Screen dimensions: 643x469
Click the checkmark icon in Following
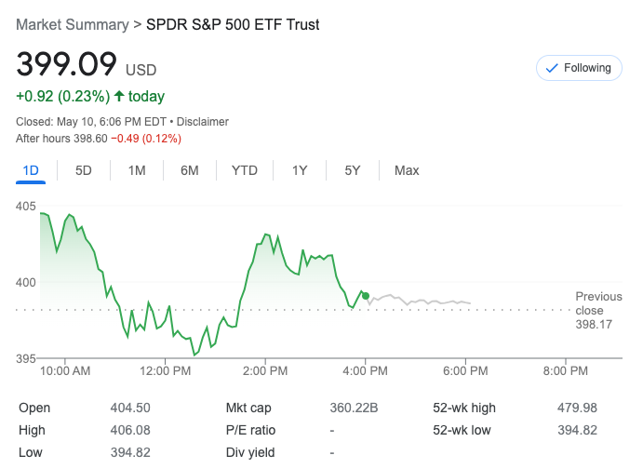(x=552, y=68)
